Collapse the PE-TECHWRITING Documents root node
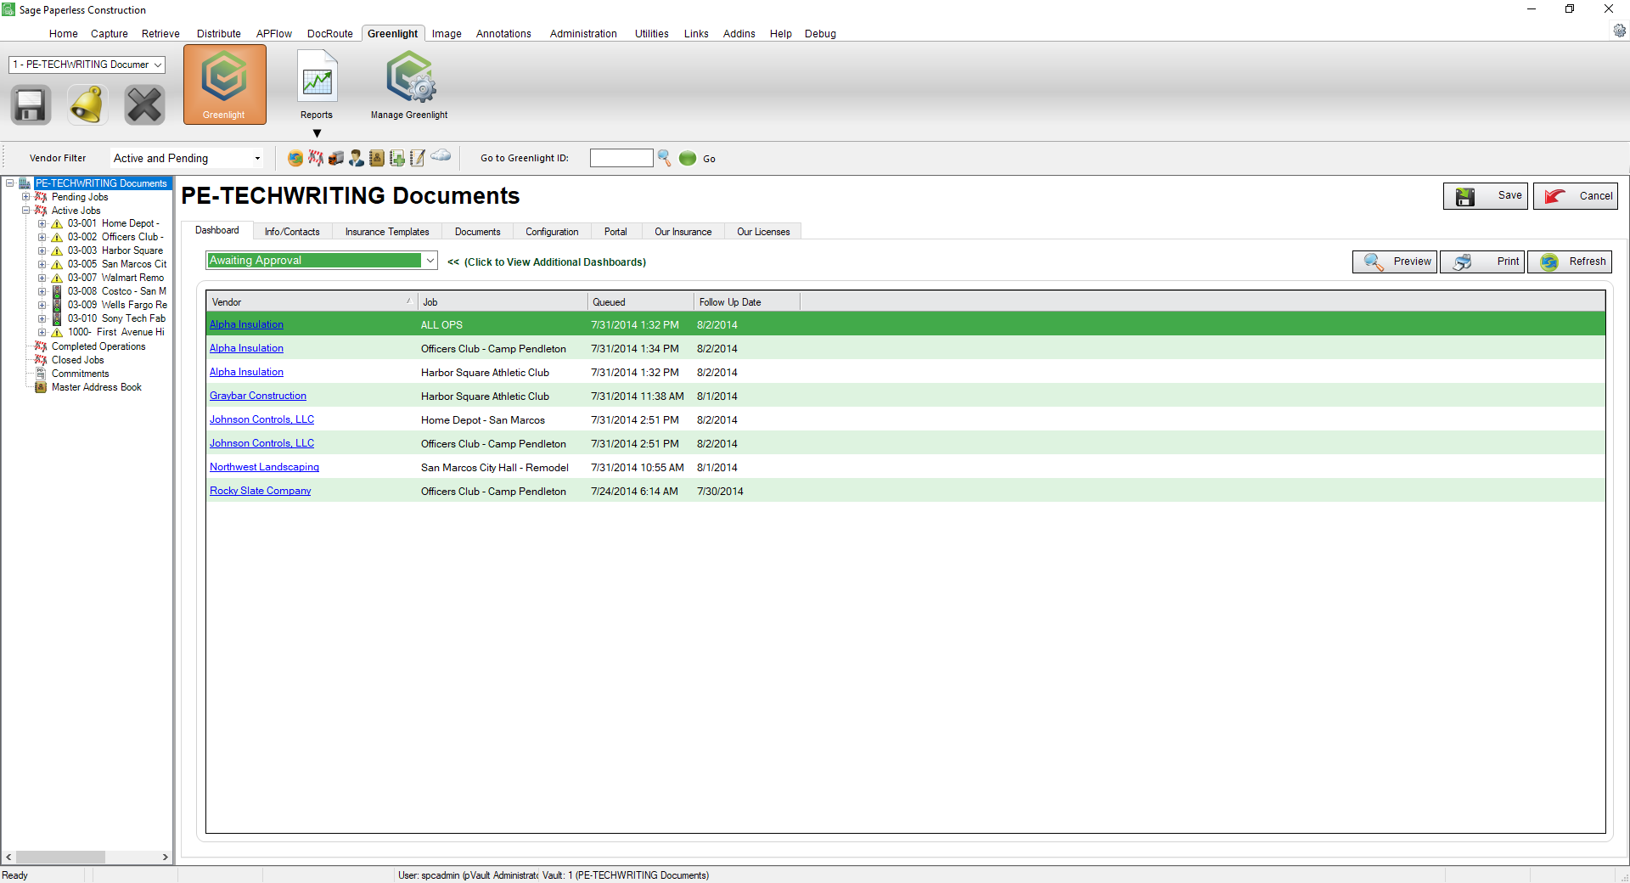The image size is (1630, 883). pos(10,183)
